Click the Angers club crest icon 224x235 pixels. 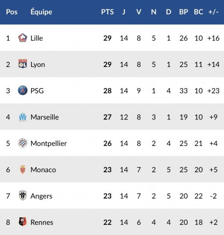click(23, 195)
